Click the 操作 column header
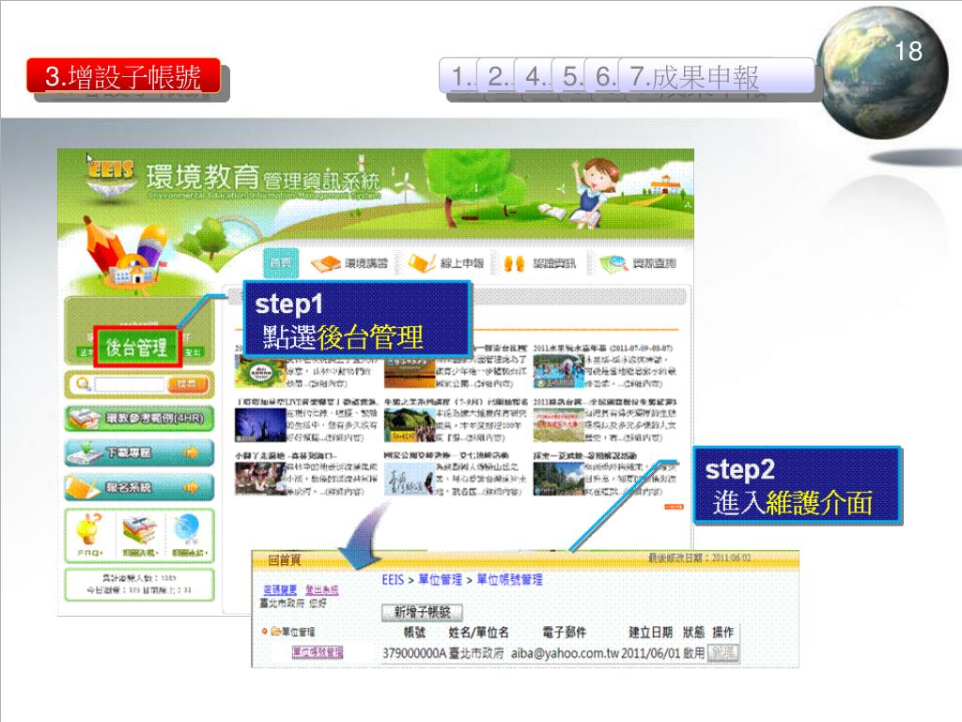This screenshot has height=722, width=962. 722,632
